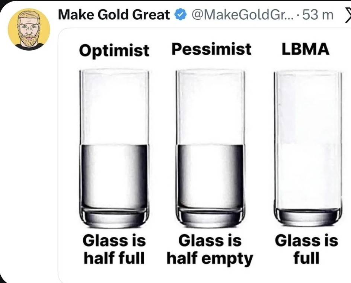Click the middle of the empty LBMA glass
The height and width of the screenshot is (283, 351).
coord(308,141)
